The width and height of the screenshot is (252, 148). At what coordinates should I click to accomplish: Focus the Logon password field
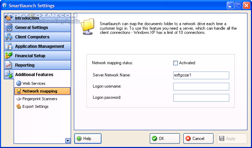pos(201,98)
